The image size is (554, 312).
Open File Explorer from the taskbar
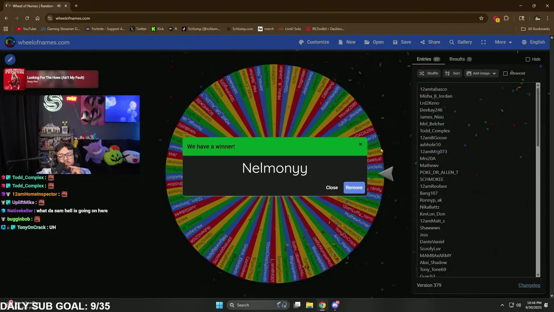[309, 305]
